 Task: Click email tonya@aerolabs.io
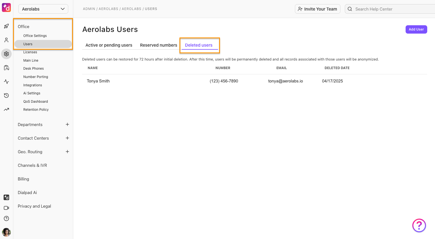pos(285,81)
